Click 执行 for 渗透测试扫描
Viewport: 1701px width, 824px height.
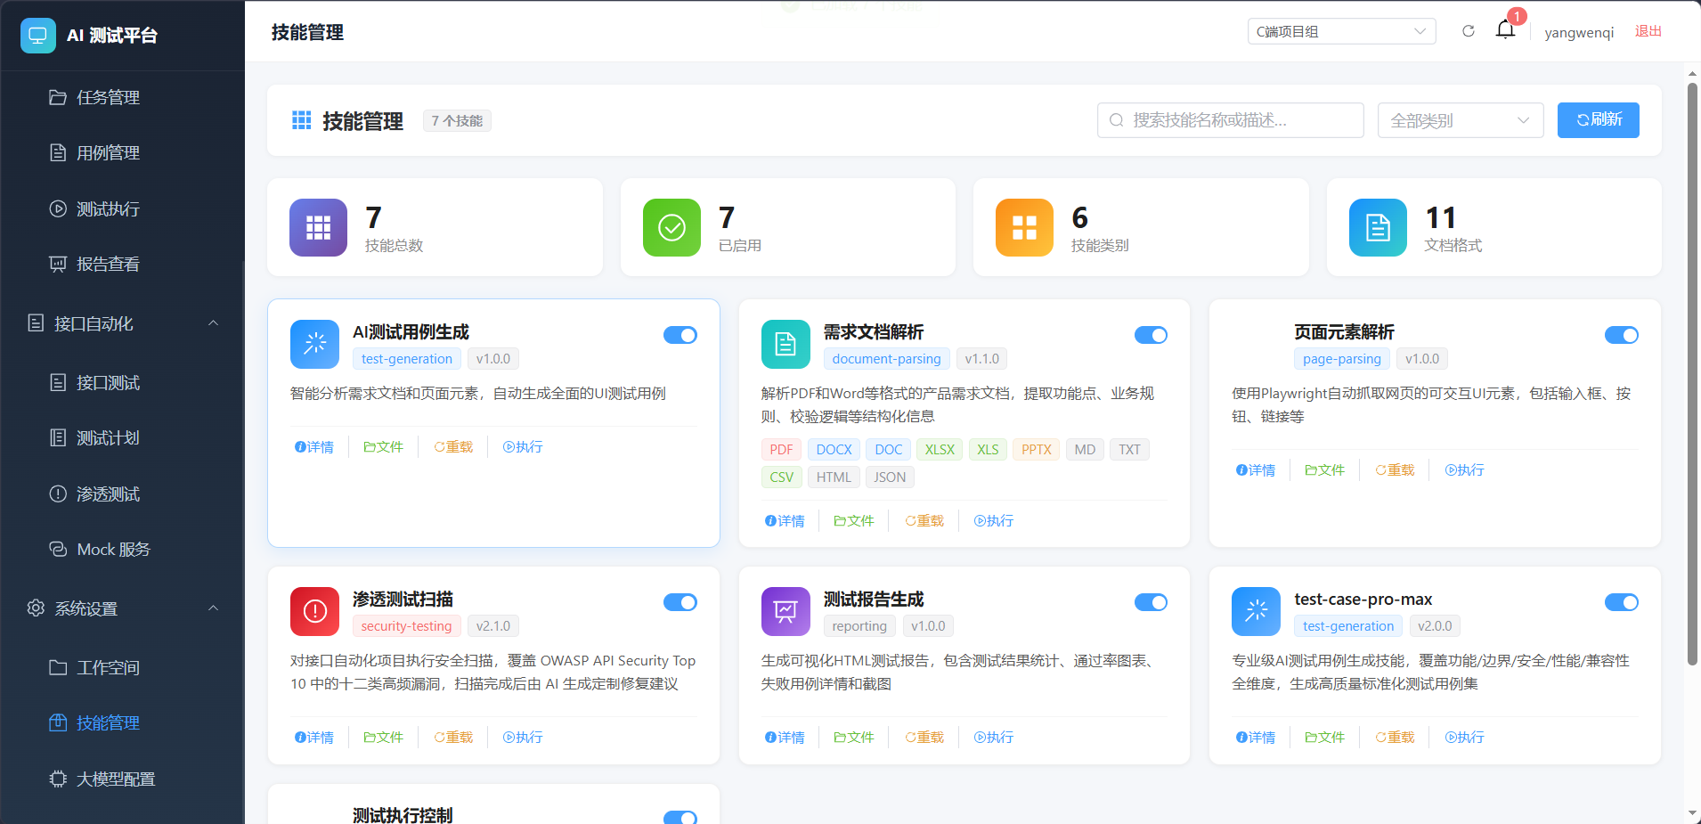point(523,738)
